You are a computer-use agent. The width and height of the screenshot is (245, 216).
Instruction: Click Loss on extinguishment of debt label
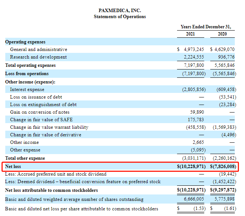tap(43, 105)
